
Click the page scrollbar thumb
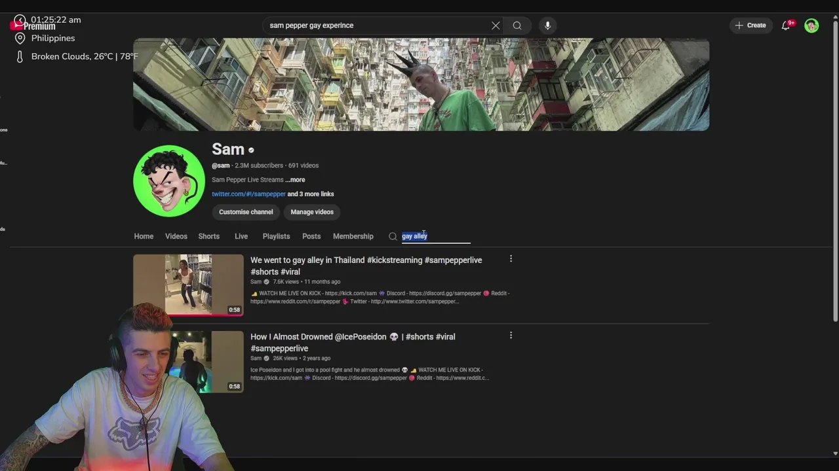tap(834, 170)
